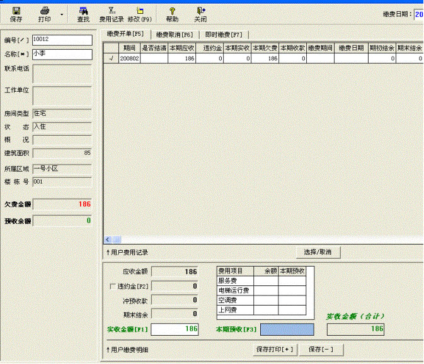Click the scroll-left arrow of grid scrollbar
Screen dimensions: 424x364
(x=108, y=240)
